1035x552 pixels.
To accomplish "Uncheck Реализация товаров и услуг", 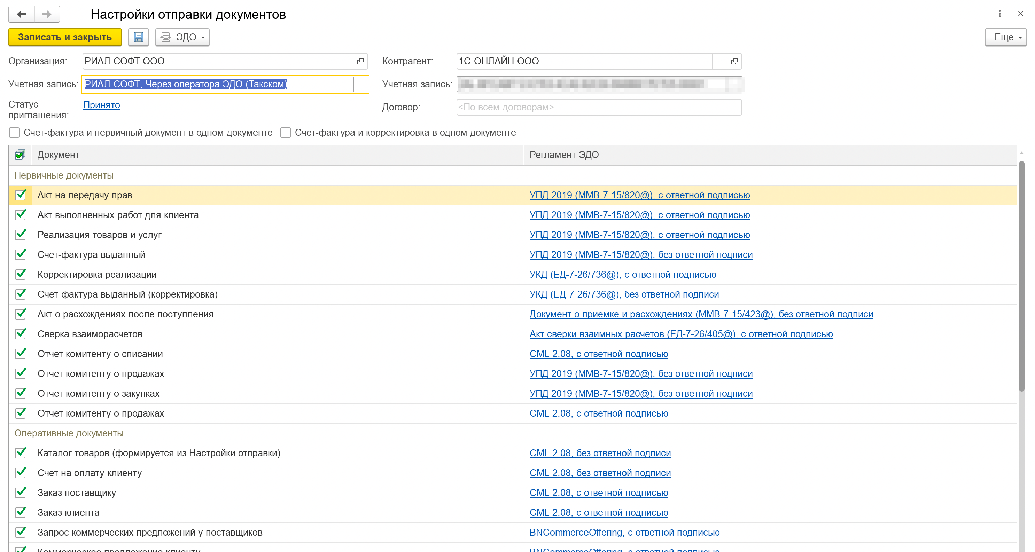I will (21, 235).
